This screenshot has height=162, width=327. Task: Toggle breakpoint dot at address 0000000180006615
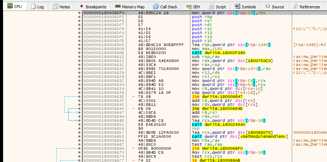point(79,61)
